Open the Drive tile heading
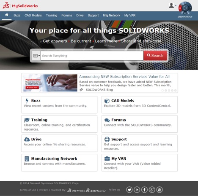 tap(36, 139)
